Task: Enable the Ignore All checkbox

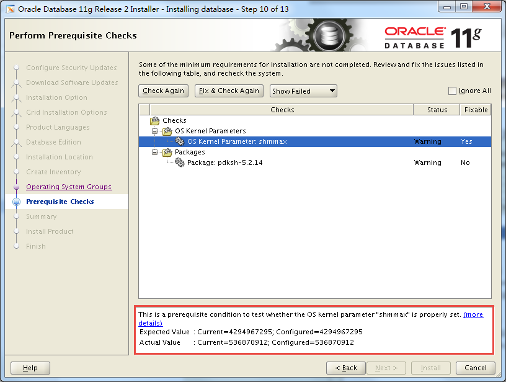Action: tap(451, 91)
